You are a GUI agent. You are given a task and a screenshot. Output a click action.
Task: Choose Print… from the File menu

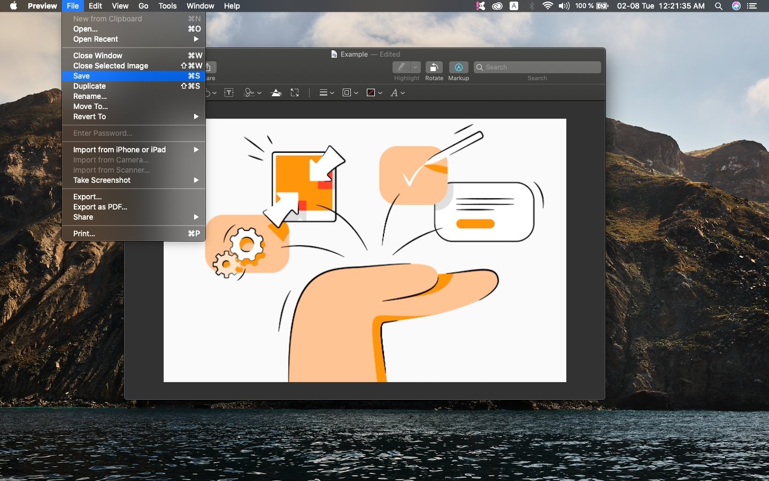(134, 234)
